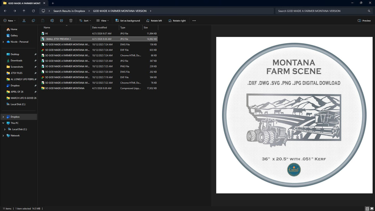
Task: Click chevron after GOD MADE A FARMER MONTANA VERSION breadcrumb
Action: (151, 11)
